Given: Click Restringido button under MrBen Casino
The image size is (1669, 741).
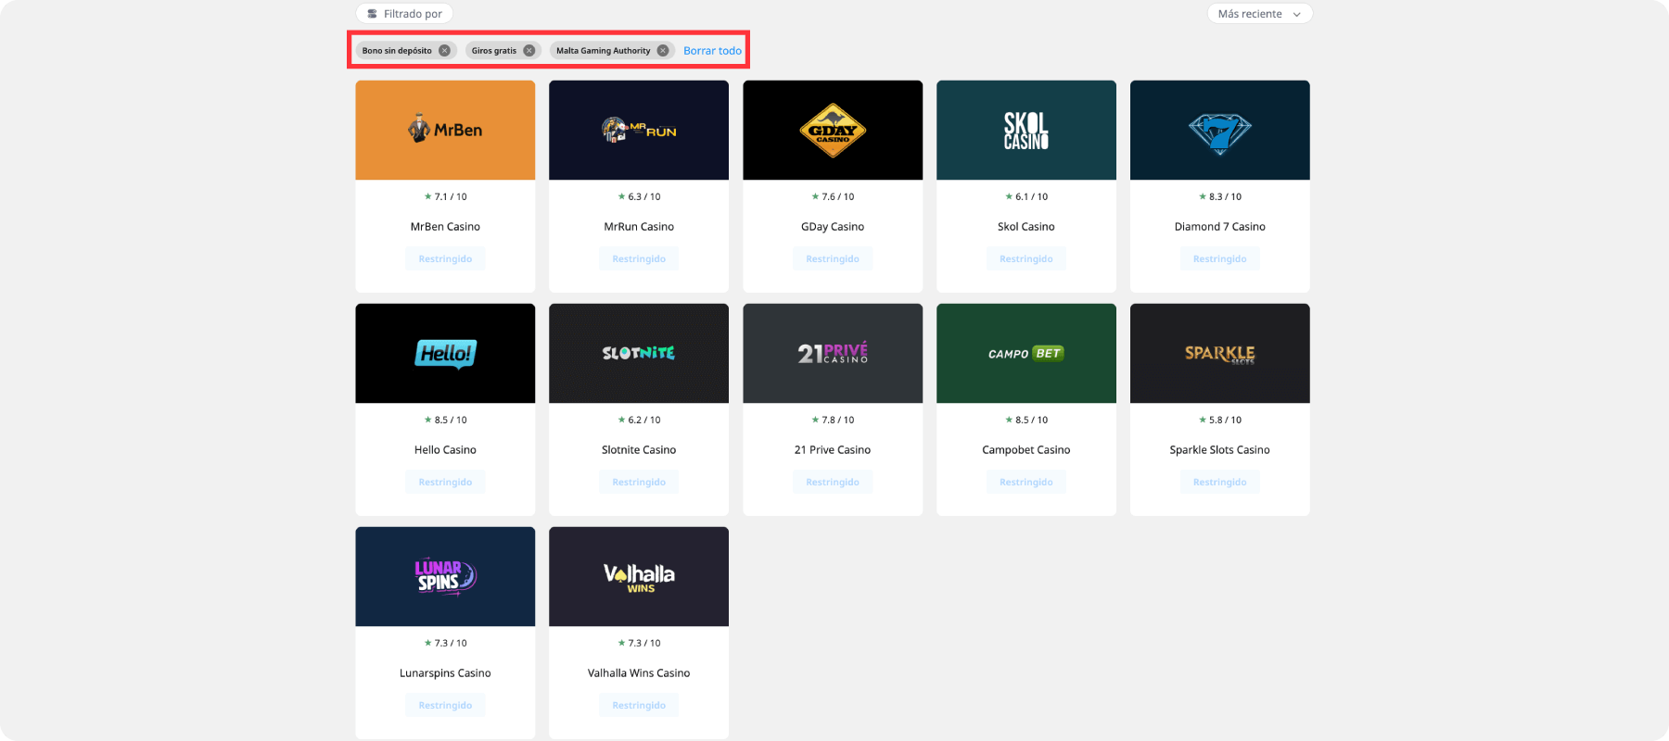Looking at the screenshot, I should pos(445,259).
